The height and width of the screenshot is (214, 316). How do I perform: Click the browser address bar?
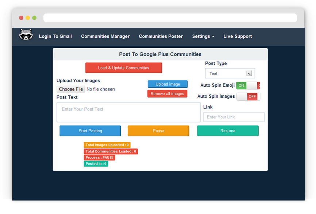click(170, 18)
